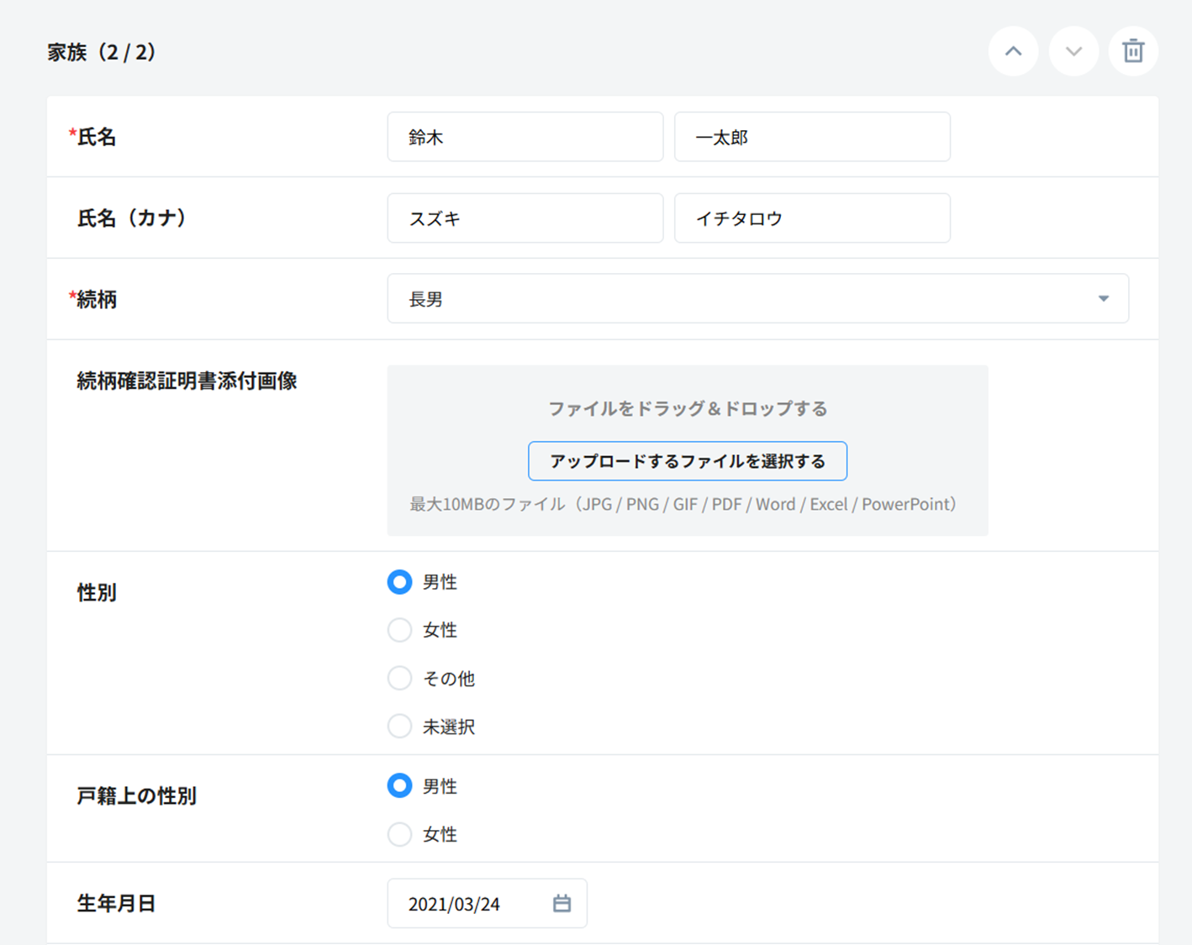1192x945 pixels.
Task: Delete this family entry using the trash icon
Action: (1133, 51)
